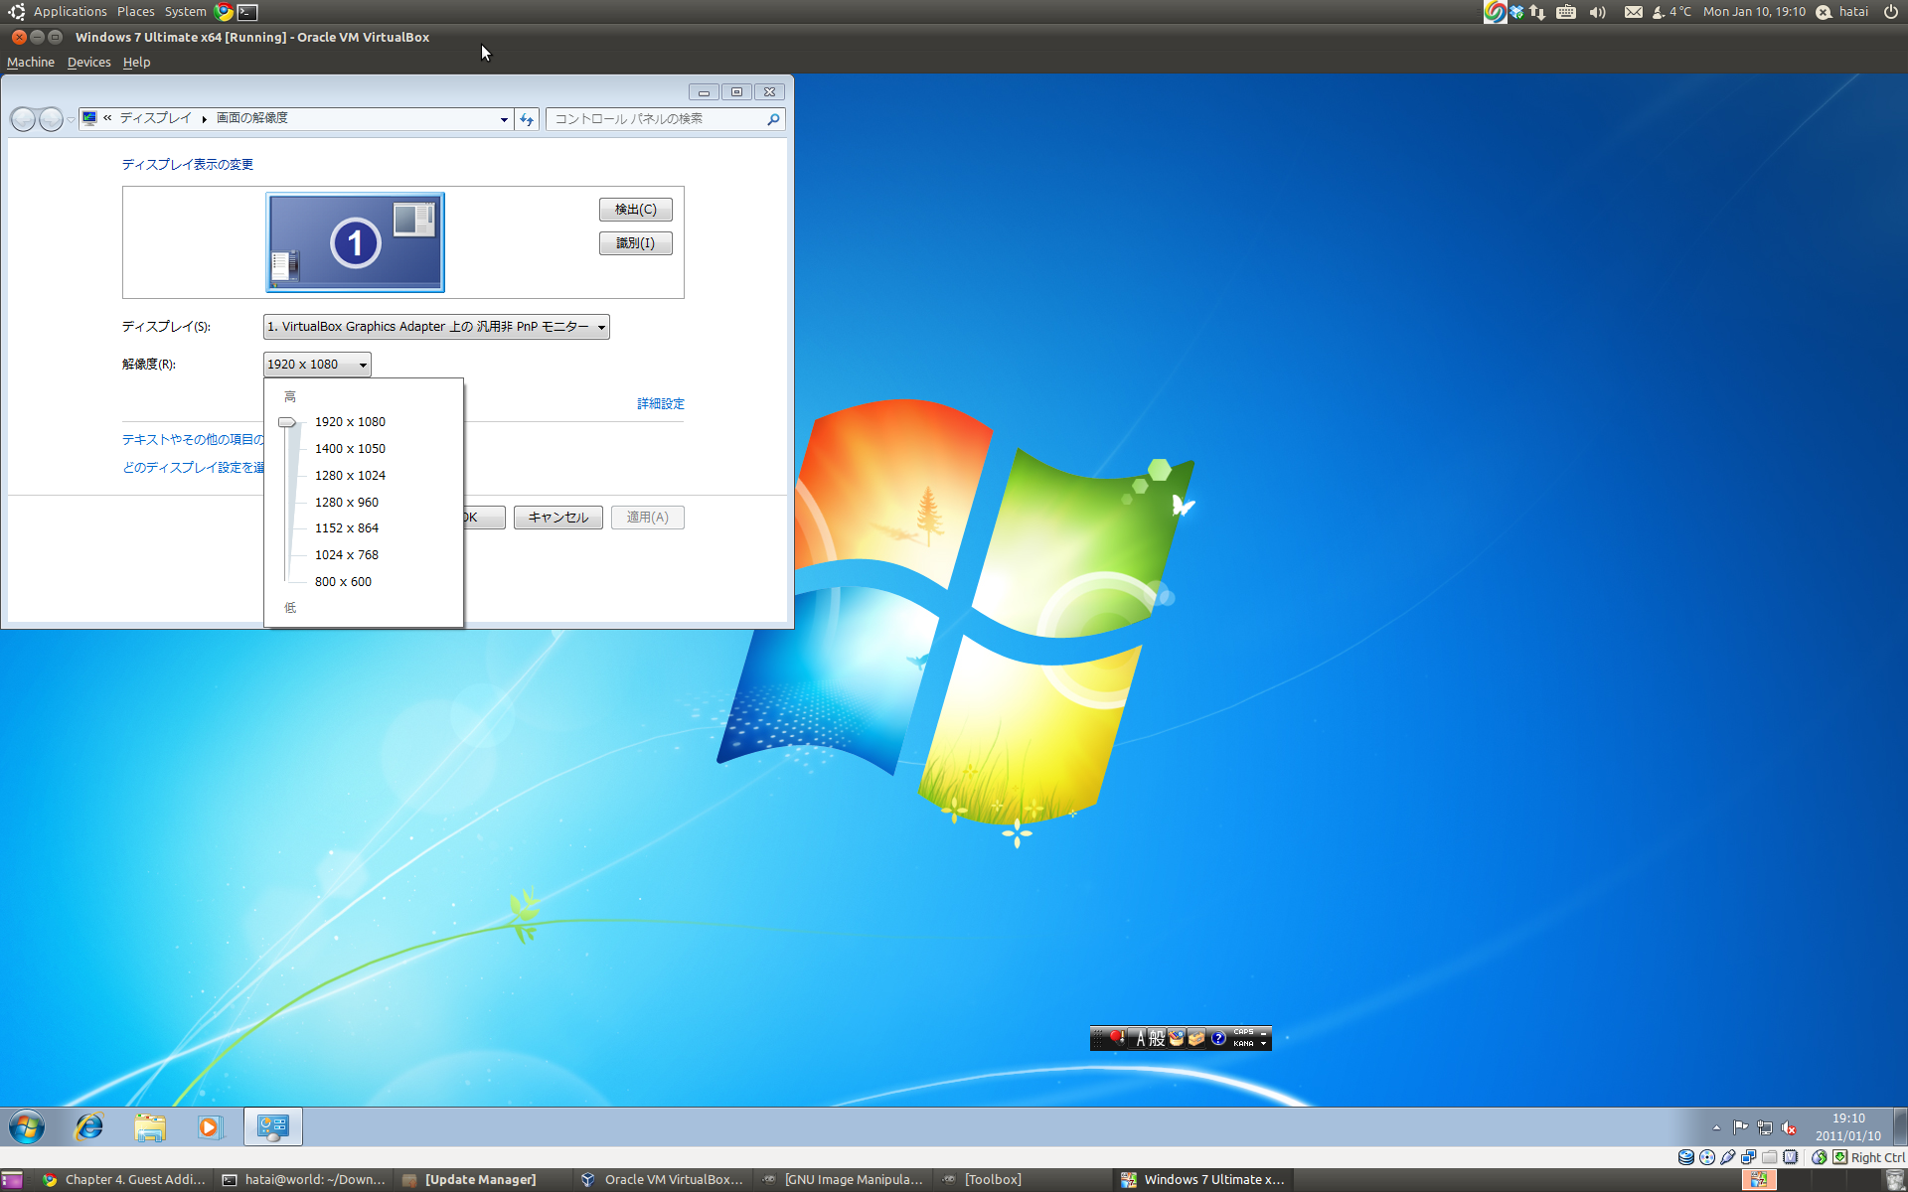The image size is (1908, 1192).
Task: Click VirtualBox hard disk activity indicator
Action: click(1686, 1157)
